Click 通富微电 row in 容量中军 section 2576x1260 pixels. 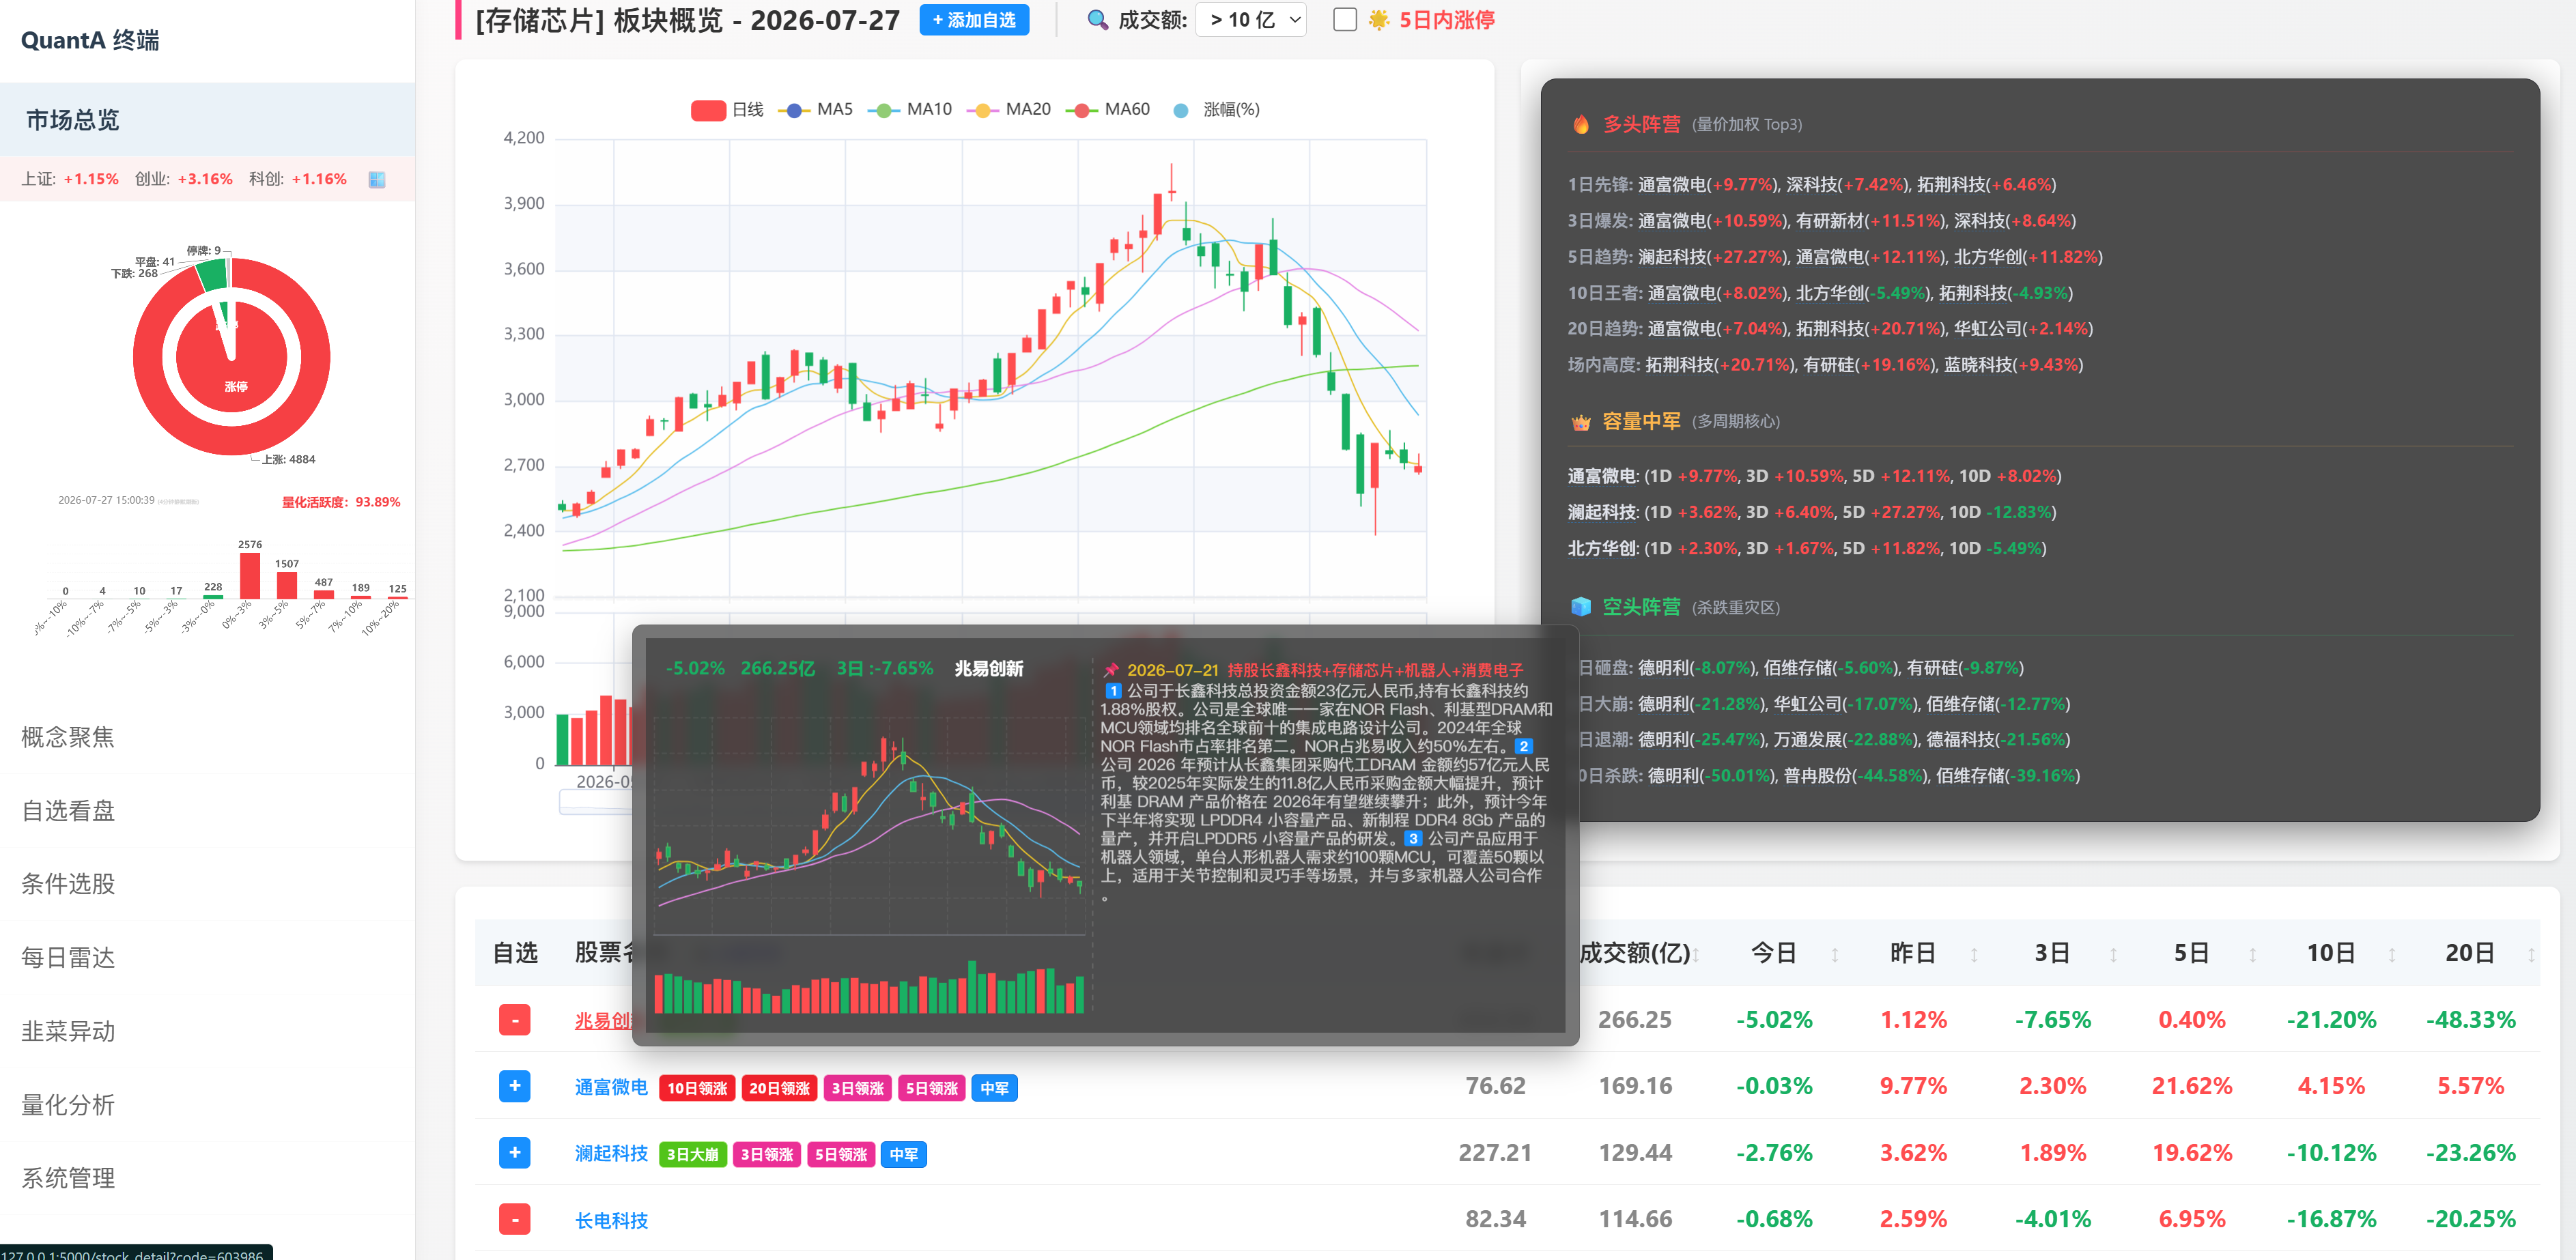pyautogui.click(x=1814, y=476)
